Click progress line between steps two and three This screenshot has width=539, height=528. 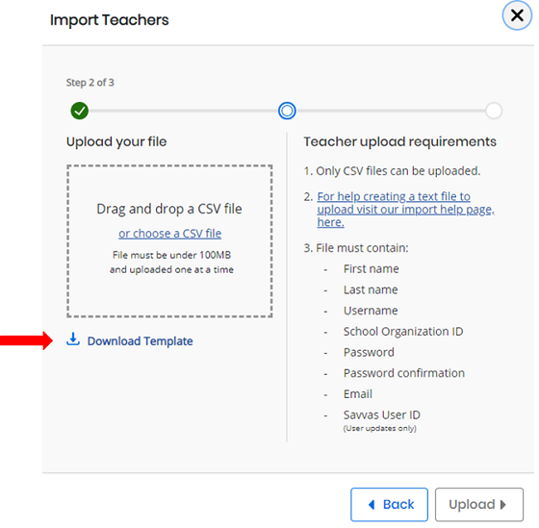(391, 111)
